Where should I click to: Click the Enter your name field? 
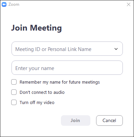[67, 68]
